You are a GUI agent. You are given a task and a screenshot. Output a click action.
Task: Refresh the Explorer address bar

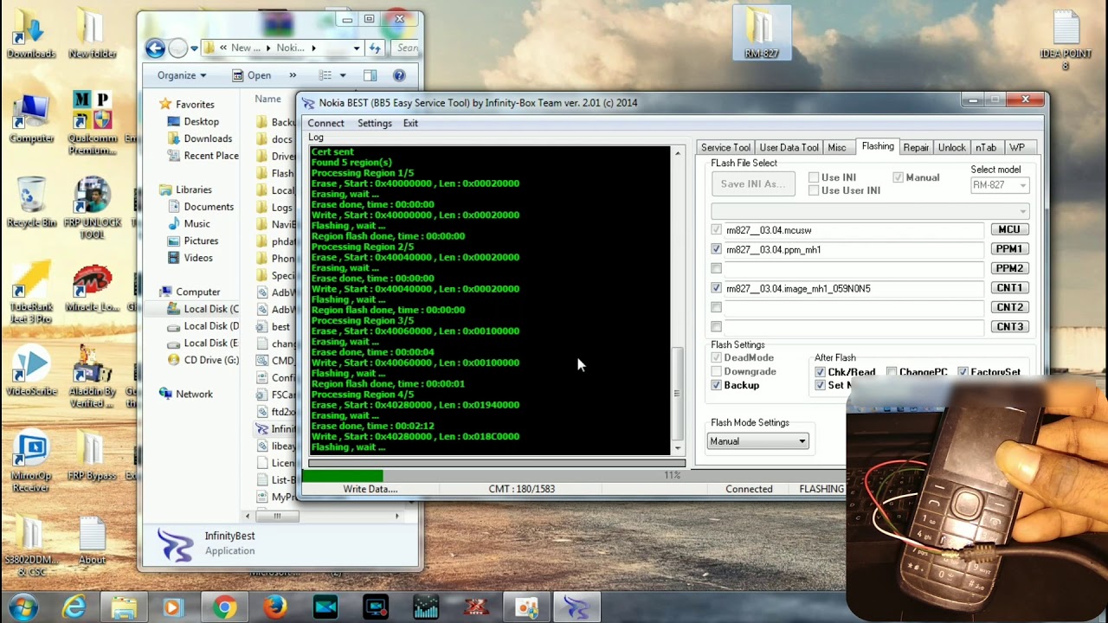tap(375, 48)
